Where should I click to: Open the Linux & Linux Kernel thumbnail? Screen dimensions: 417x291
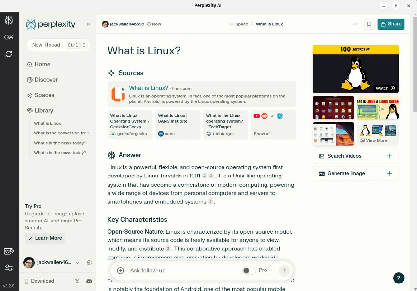click(378, 108)
